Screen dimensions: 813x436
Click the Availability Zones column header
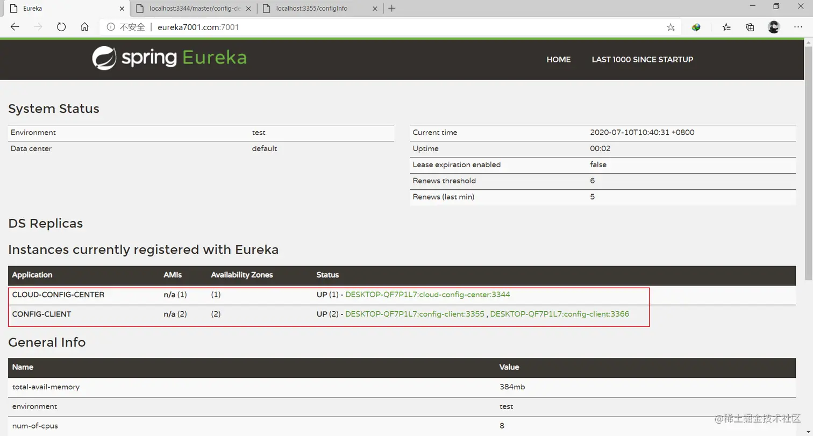pos(242,275)
